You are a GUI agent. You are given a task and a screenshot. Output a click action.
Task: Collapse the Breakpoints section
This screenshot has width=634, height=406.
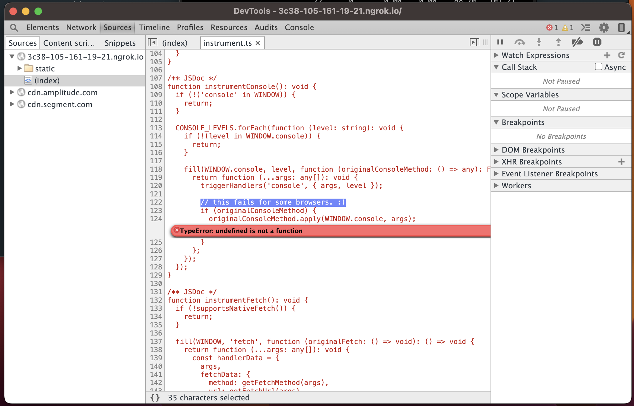pyautogui.click(x=496, y=122)
